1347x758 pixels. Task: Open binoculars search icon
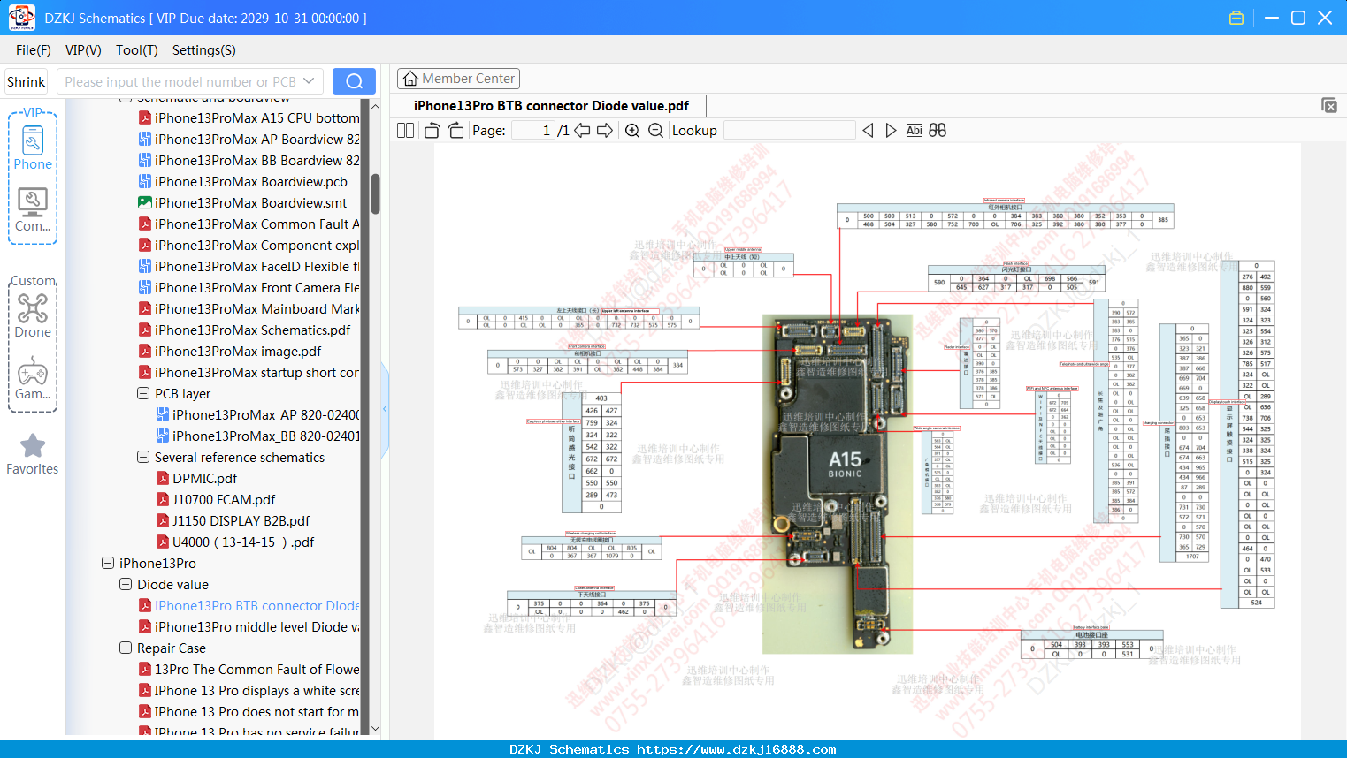(x=938, y=131)
